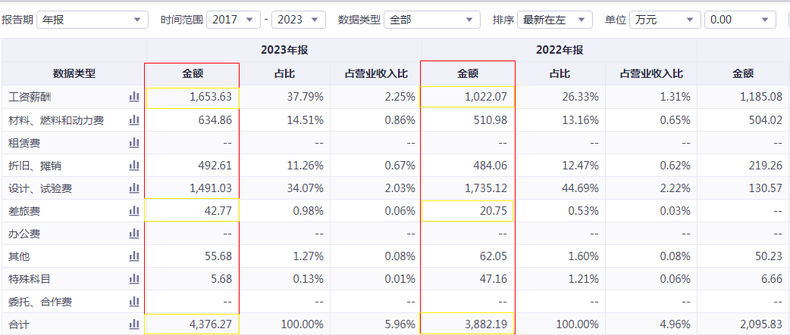Click the 2023年报 column group header

point(284,50)
